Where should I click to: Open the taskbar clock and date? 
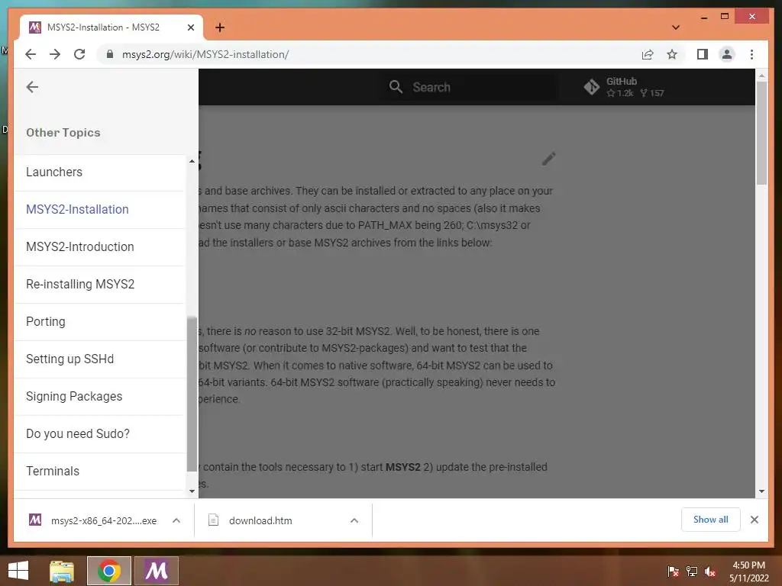(748, 572)
